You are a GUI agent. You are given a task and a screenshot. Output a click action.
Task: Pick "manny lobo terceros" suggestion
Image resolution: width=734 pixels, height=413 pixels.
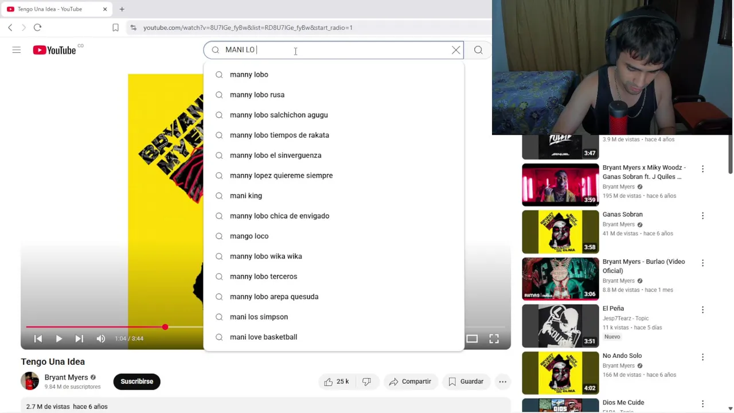[334, 276]
